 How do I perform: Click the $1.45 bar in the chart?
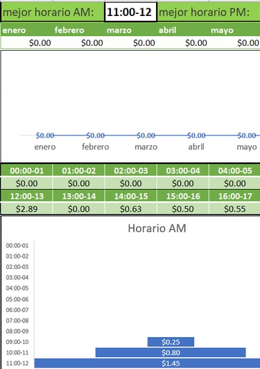147,363
